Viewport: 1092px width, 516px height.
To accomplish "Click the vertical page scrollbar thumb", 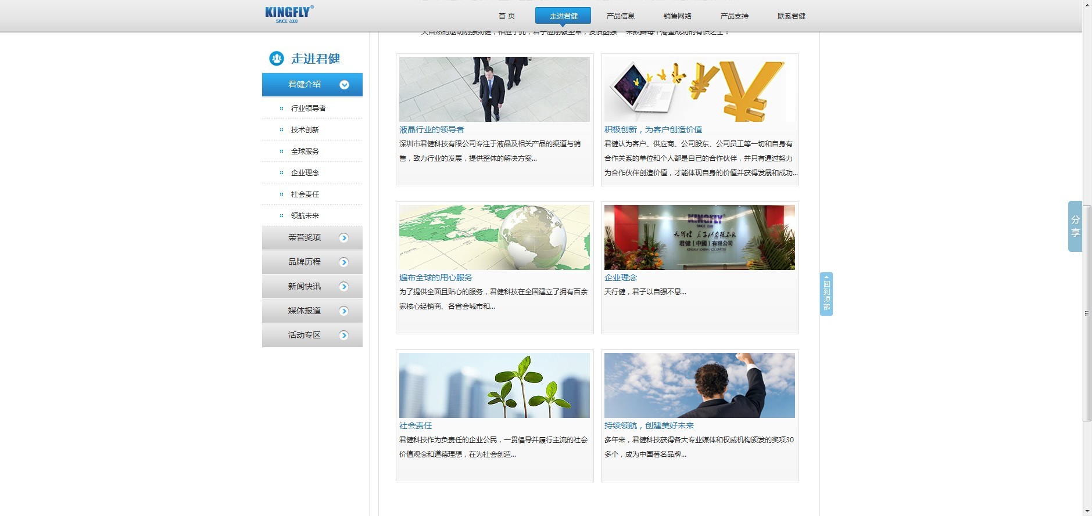I will point(1087,313).
